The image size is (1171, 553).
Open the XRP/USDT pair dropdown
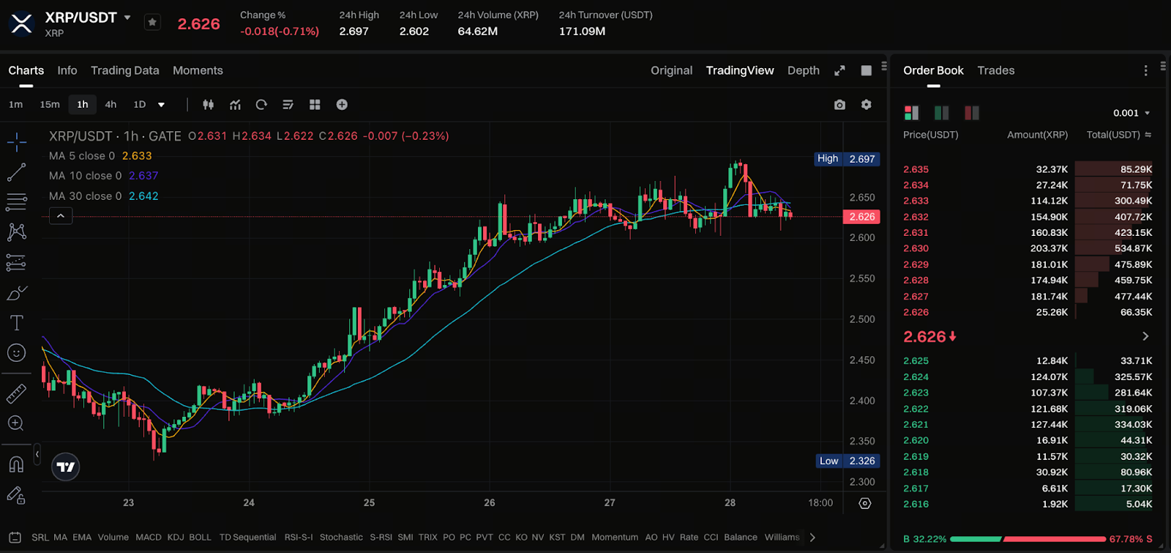point(127,18)
